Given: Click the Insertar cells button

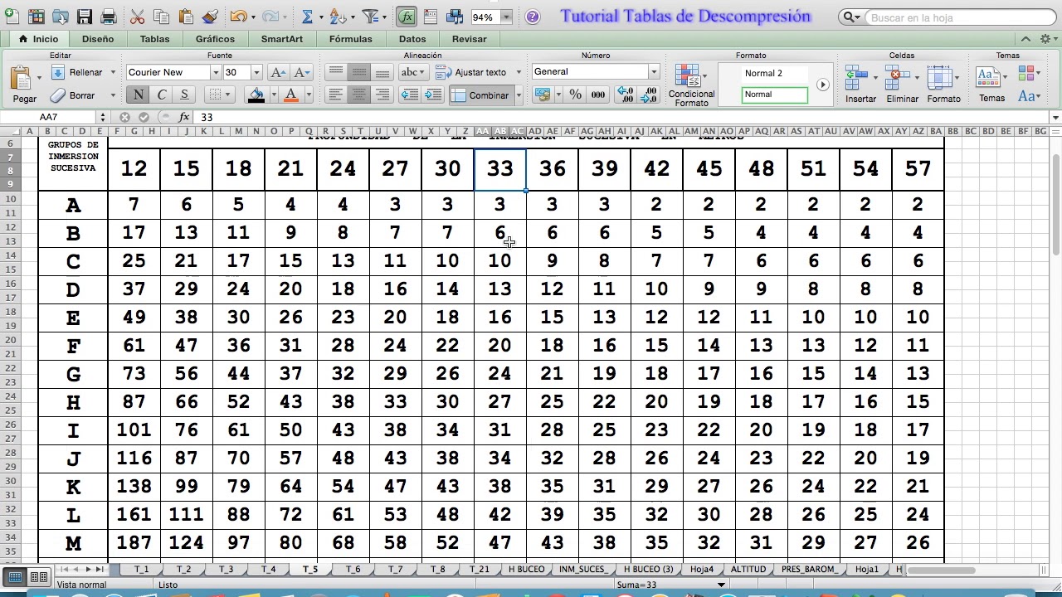Looking at the screenshot, I should (860, 84).
